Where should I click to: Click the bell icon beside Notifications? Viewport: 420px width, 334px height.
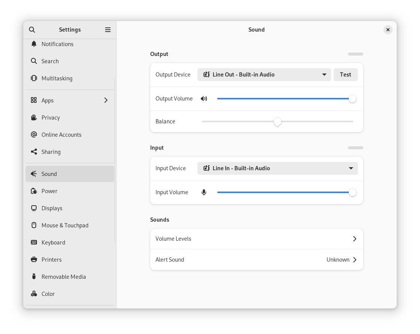pyautogui.click(x=34, y=44)
